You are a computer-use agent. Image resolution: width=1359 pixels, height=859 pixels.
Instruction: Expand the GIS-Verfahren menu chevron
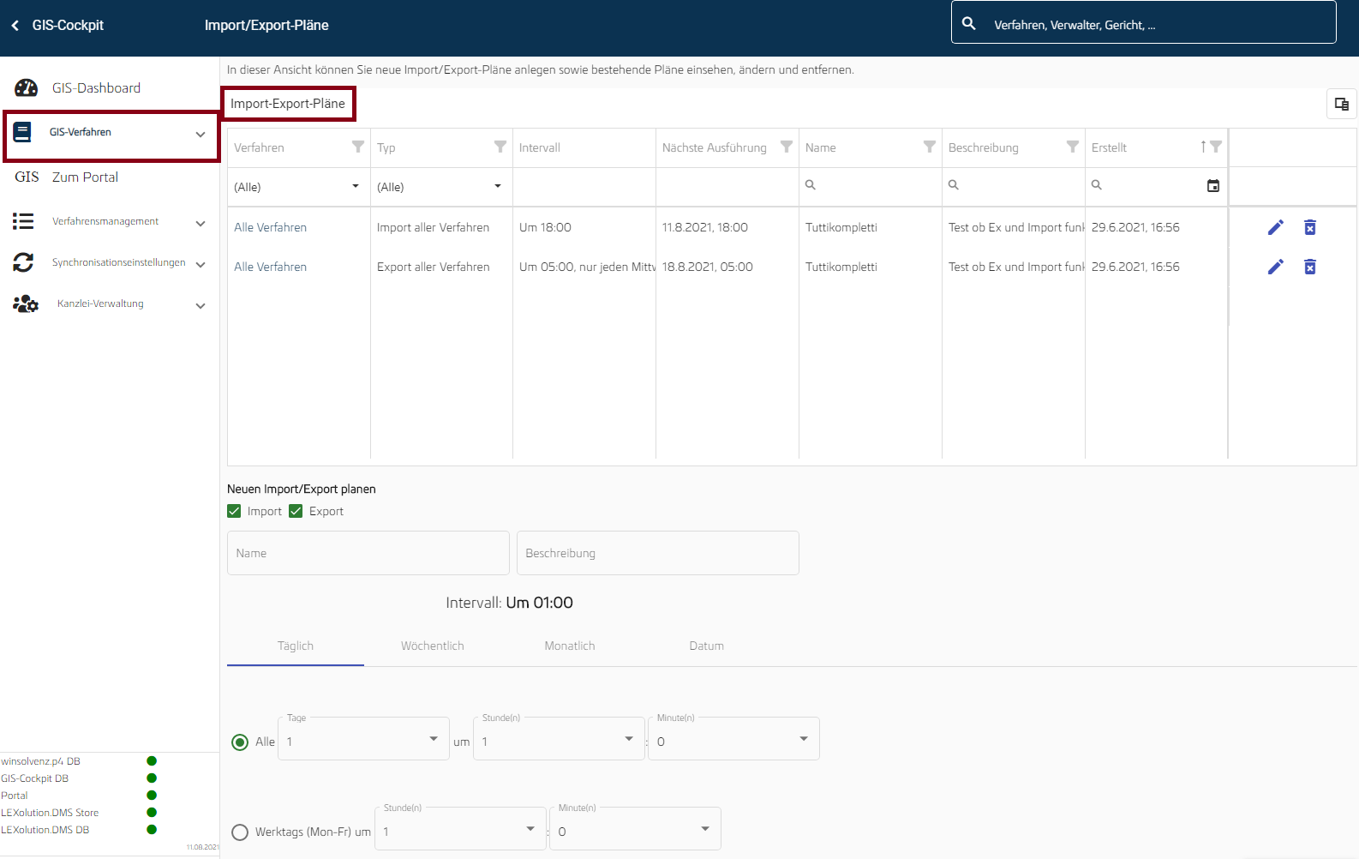201,135
